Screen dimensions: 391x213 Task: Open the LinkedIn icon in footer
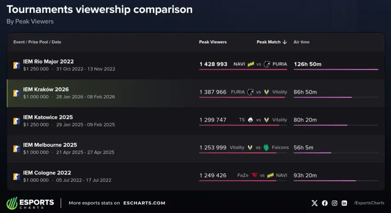pyautogui.click(x=344, y=203)
